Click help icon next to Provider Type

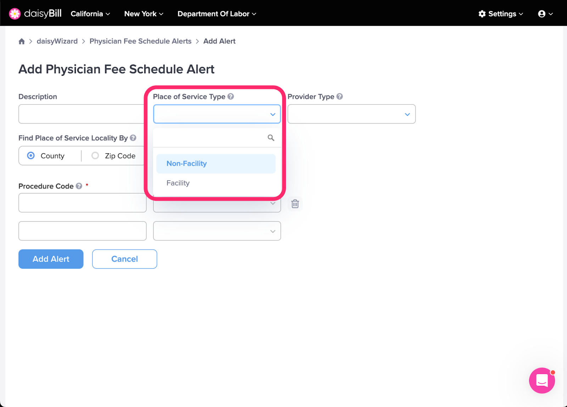pyautogui.click(x=339, y=96)
